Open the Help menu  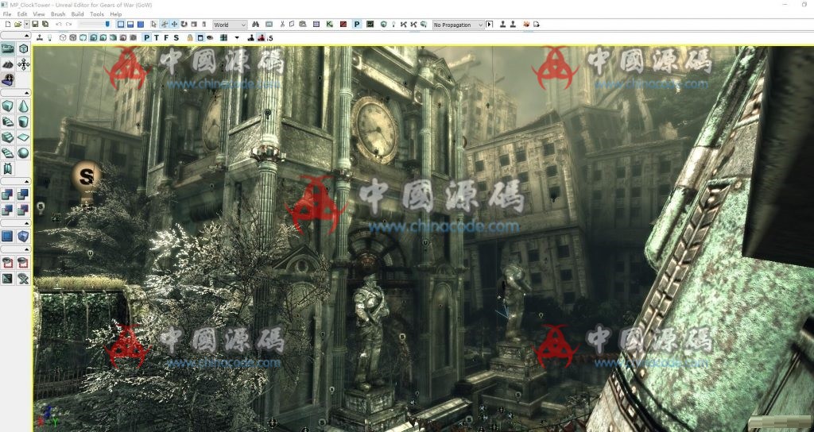point(116,14)
